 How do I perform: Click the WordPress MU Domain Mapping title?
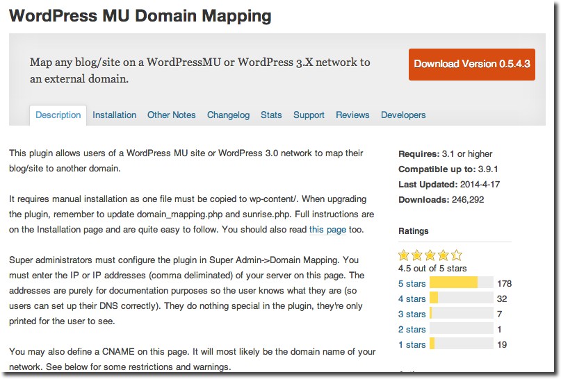[140, 16]
